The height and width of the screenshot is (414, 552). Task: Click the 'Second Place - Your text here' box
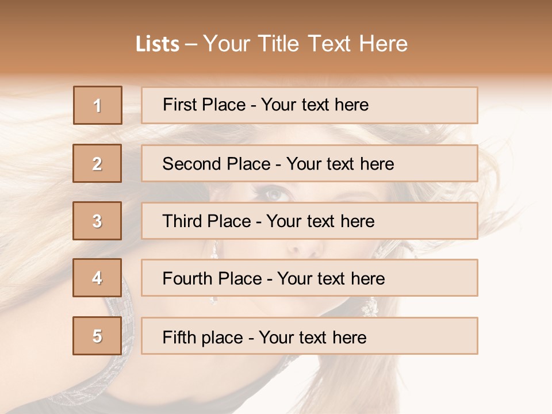coord(309,163)
